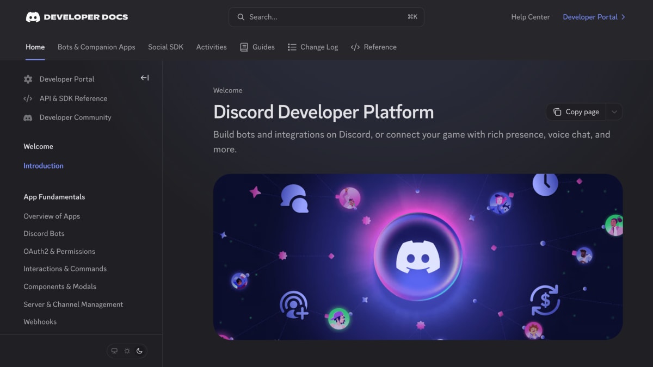
Task: Open the Home tab
Action: 35,47
